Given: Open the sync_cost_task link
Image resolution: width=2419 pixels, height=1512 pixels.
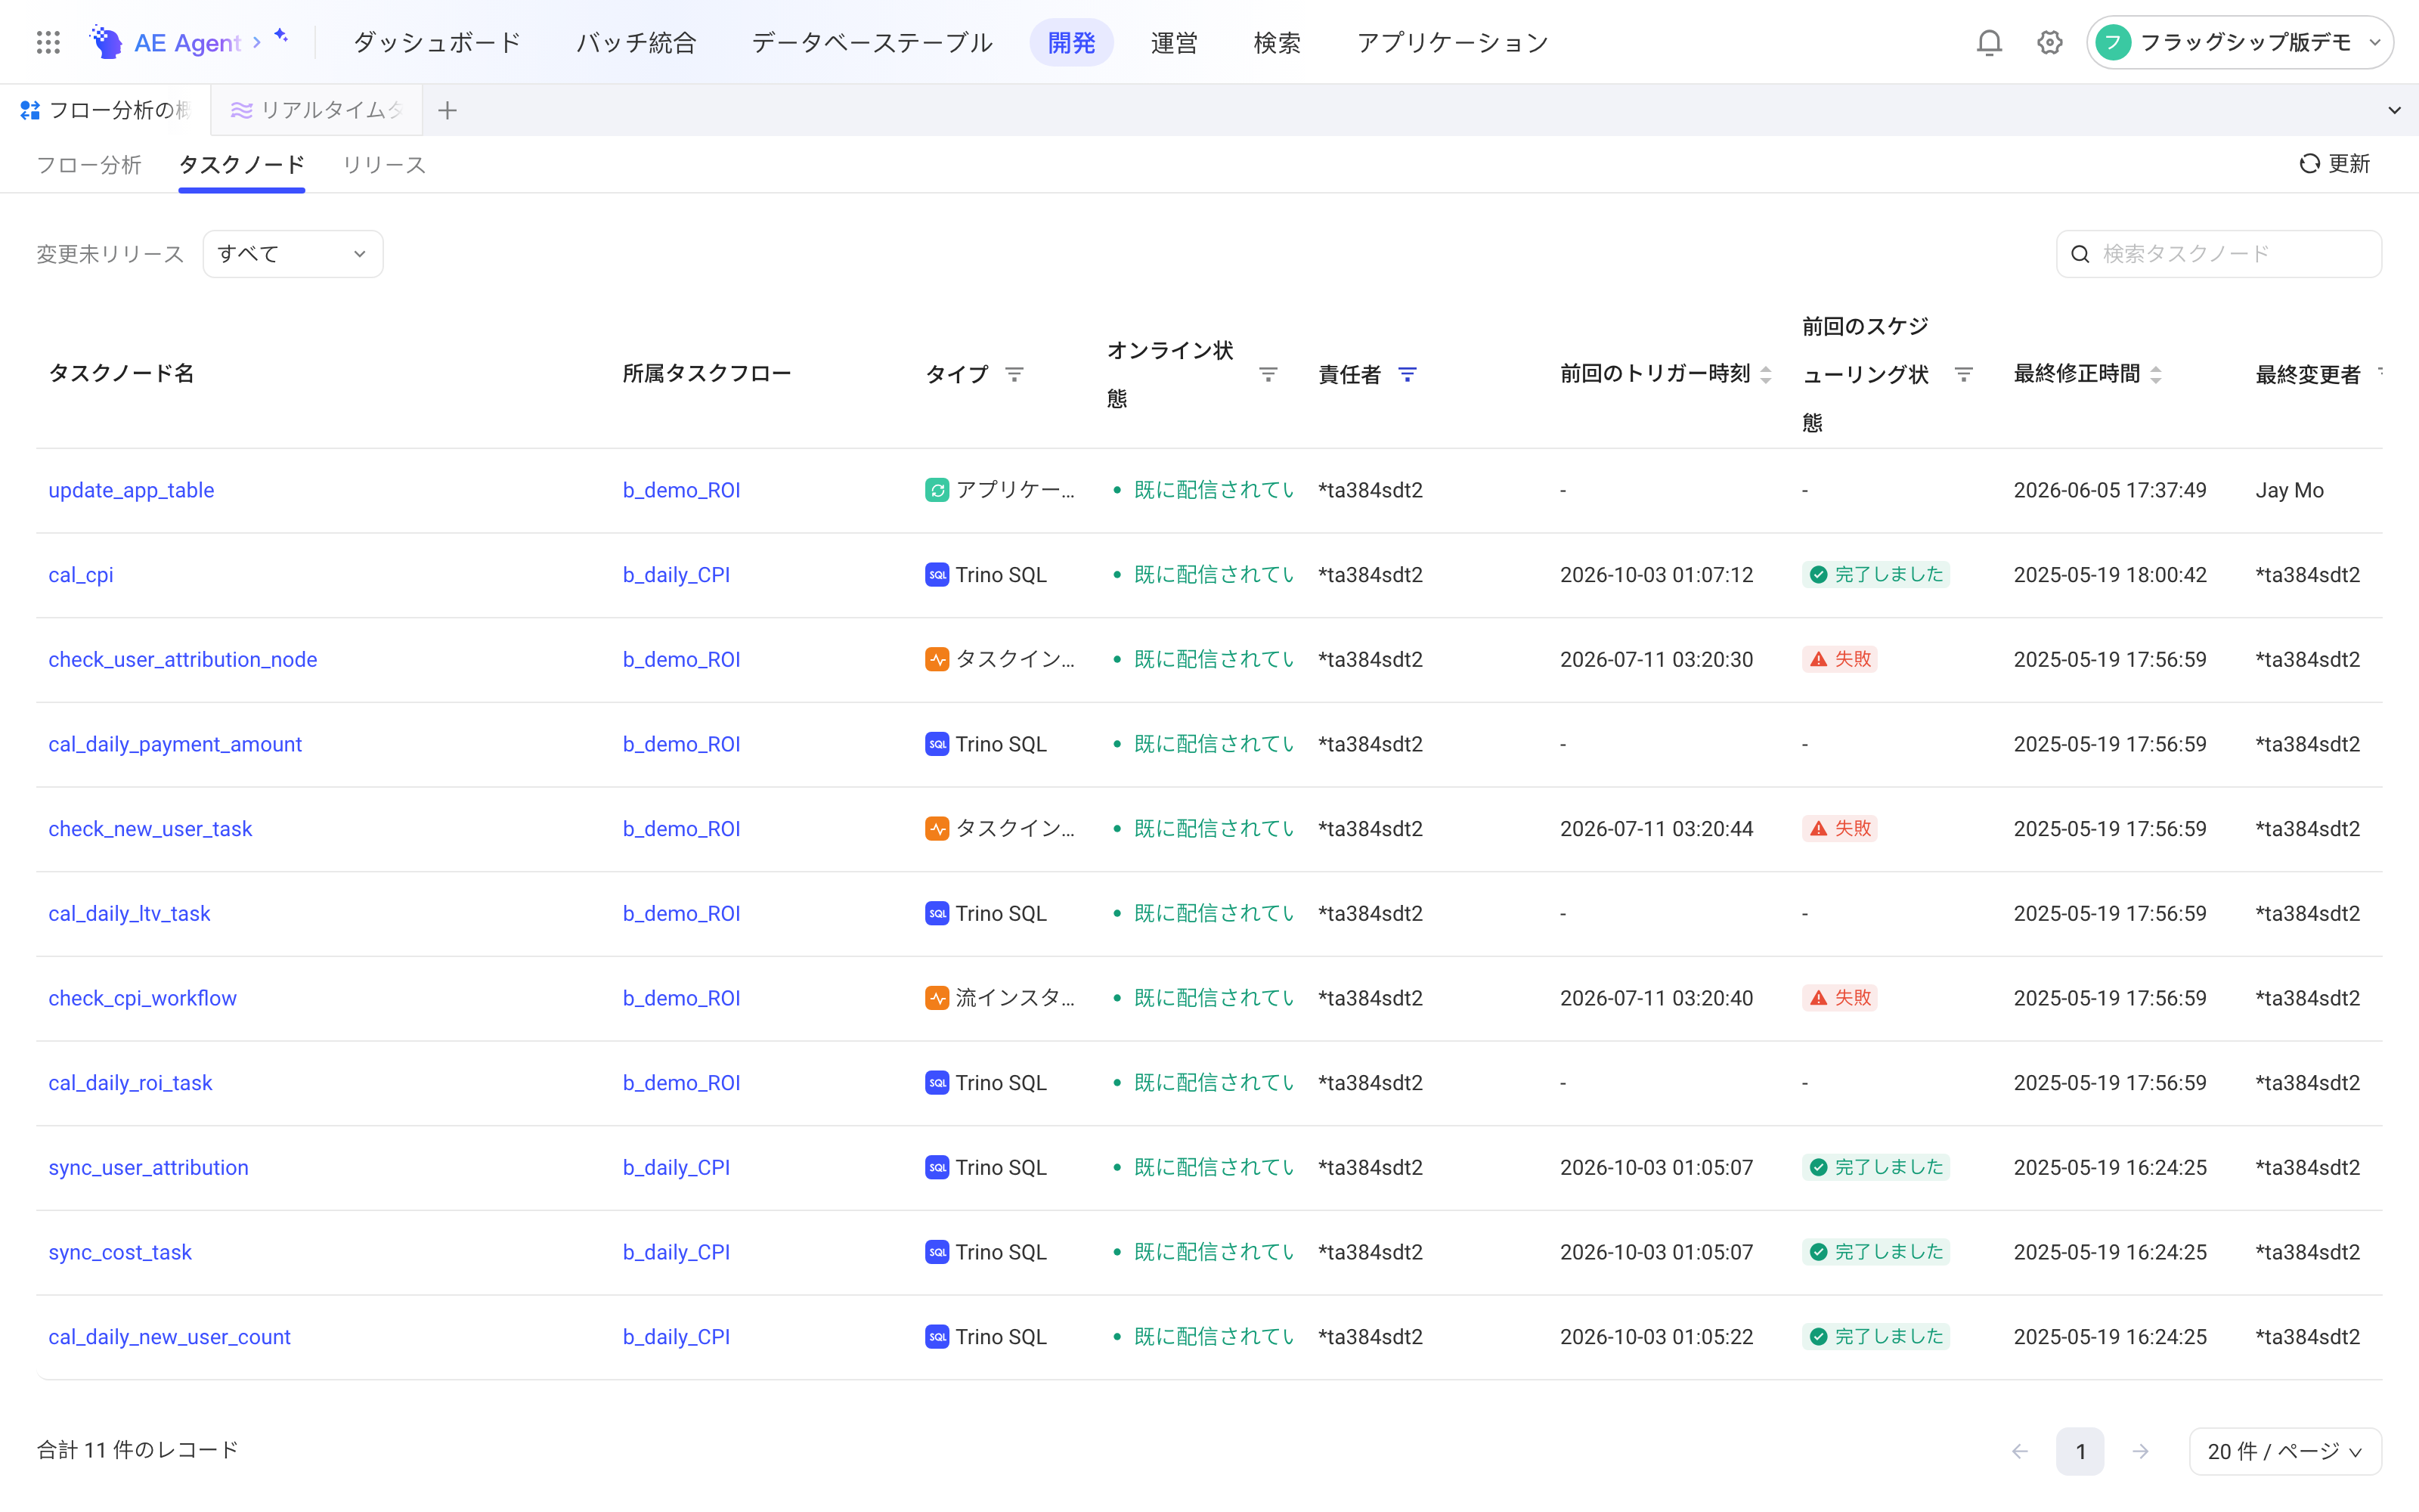Looking at the screenshot, I should [120, 1252].
